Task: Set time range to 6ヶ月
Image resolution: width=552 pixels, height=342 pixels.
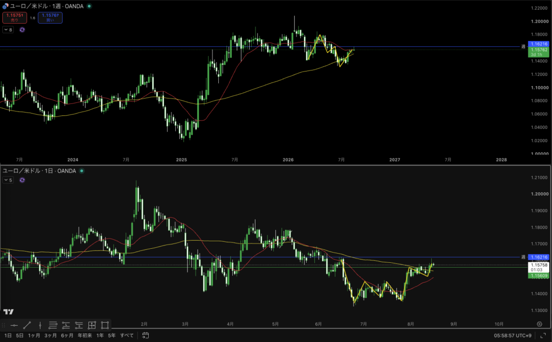Action: coord(67,336)
